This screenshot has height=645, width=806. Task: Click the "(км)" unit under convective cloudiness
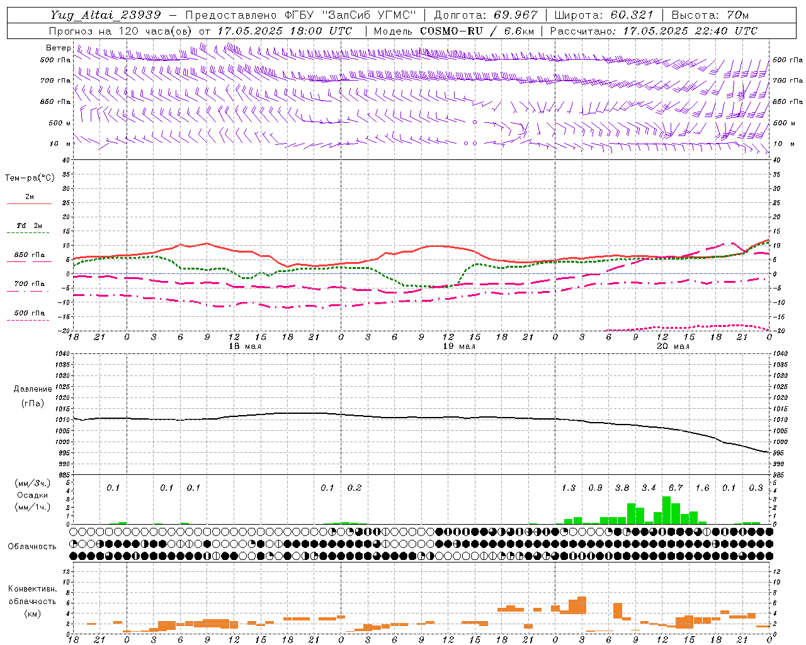pos(33,613)
